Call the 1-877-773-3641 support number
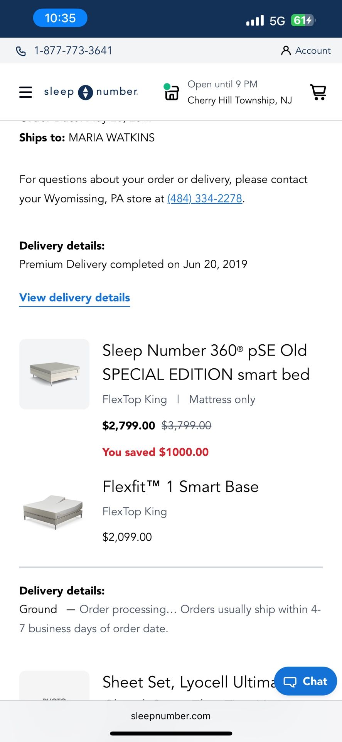The height and width of the screenshot is (742, 342). click(x=73, y=50)
